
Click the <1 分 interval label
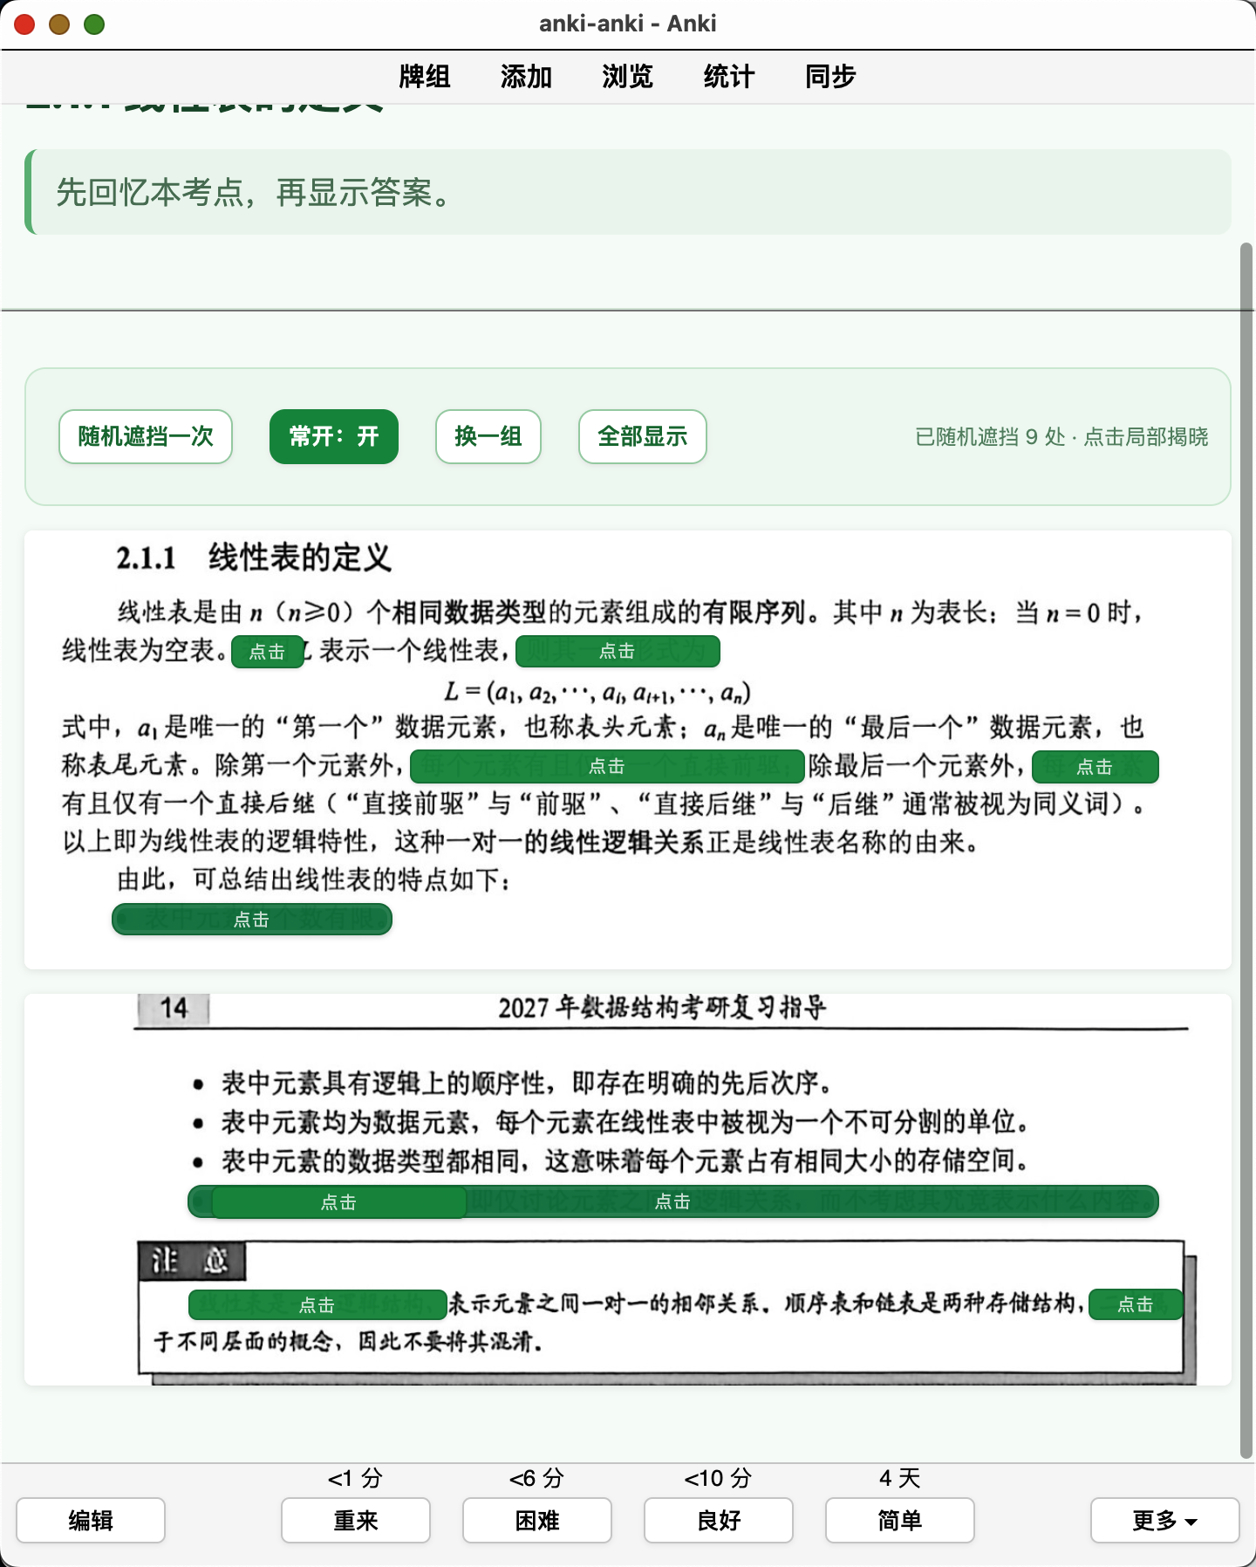click(x=356, y=1478)
